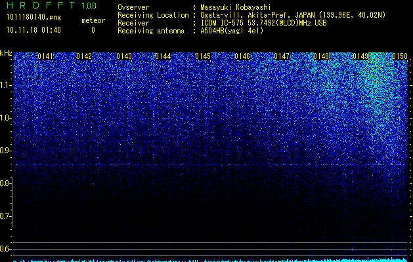The height and width of the screenshot is (262, 413).
Task: Click the time marker 0147
Action: pyautogui.click(x=282, y=56)
